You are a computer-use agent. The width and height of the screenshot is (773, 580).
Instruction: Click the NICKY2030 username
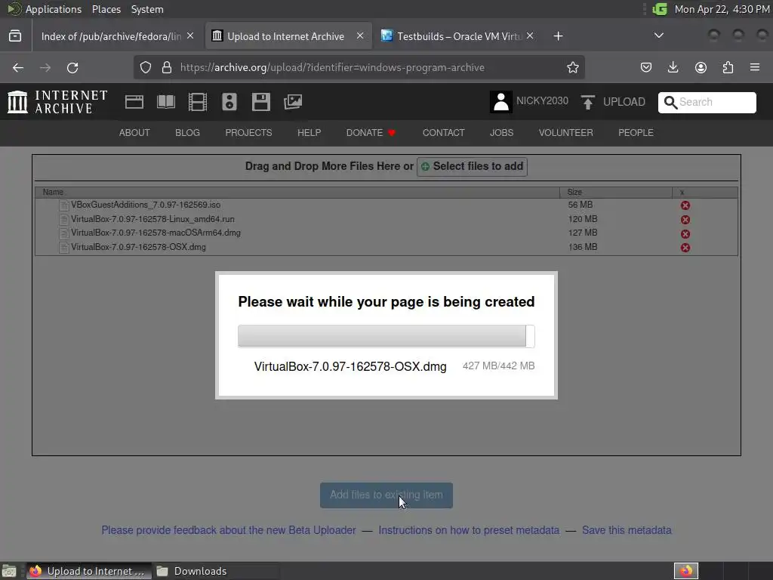(x=542, y=101)
